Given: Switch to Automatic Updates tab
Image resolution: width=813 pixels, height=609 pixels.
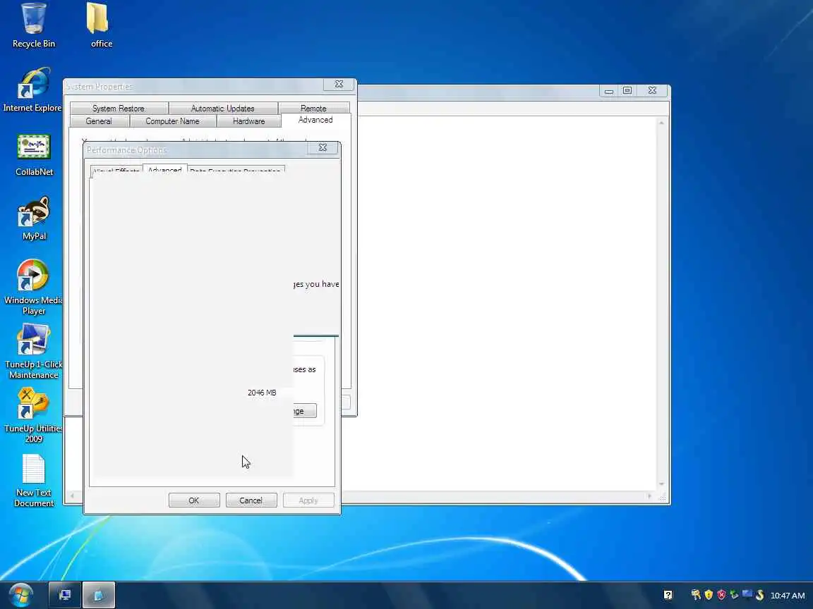Looking at the screenshot, I should (222, 109).
